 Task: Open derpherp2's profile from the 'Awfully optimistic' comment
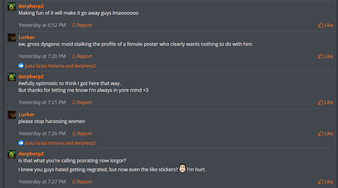click(31, 76)
